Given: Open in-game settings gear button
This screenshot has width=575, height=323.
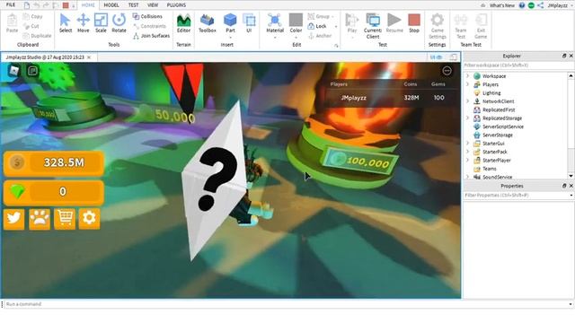Looking at the screenshot, I should (89, 219).
